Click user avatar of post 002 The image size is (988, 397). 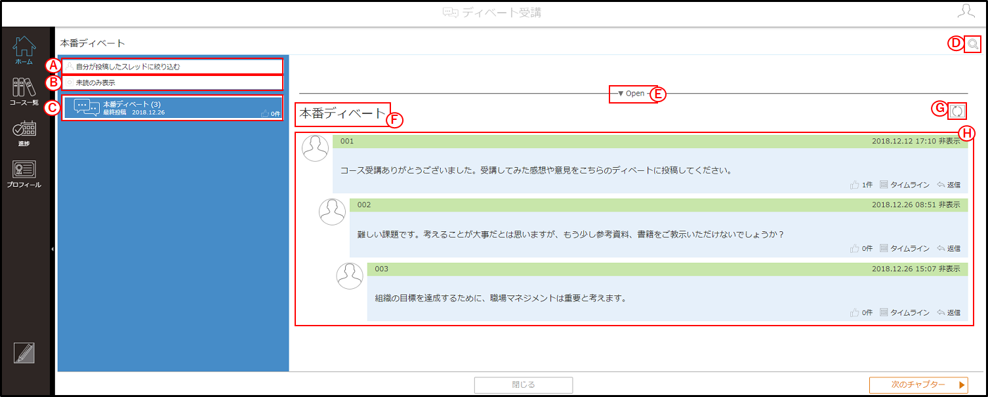333,212
